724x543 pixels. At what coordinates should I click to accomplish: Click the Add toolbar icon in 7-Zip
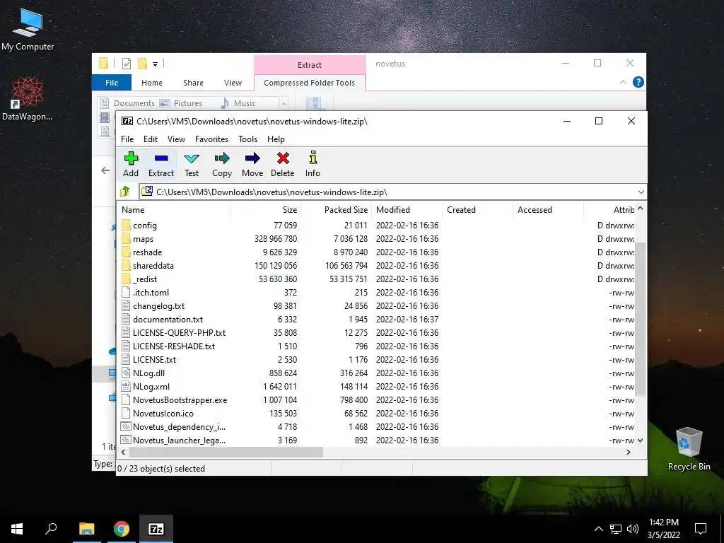tap(131, 164)
